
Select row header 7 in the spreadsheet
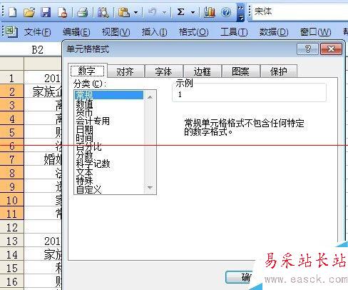tap(11, 159)
